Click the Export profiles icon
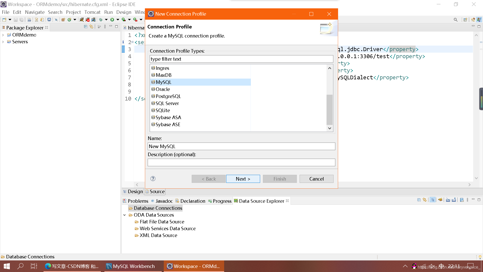The image size is (483, 272). click(454, 200)
